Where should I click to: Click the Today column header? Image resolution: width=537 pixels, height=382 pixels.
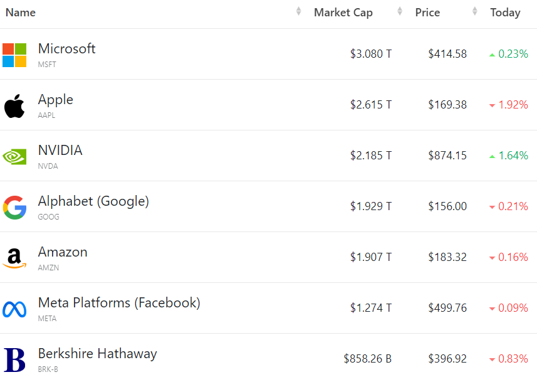click(505, 13)
